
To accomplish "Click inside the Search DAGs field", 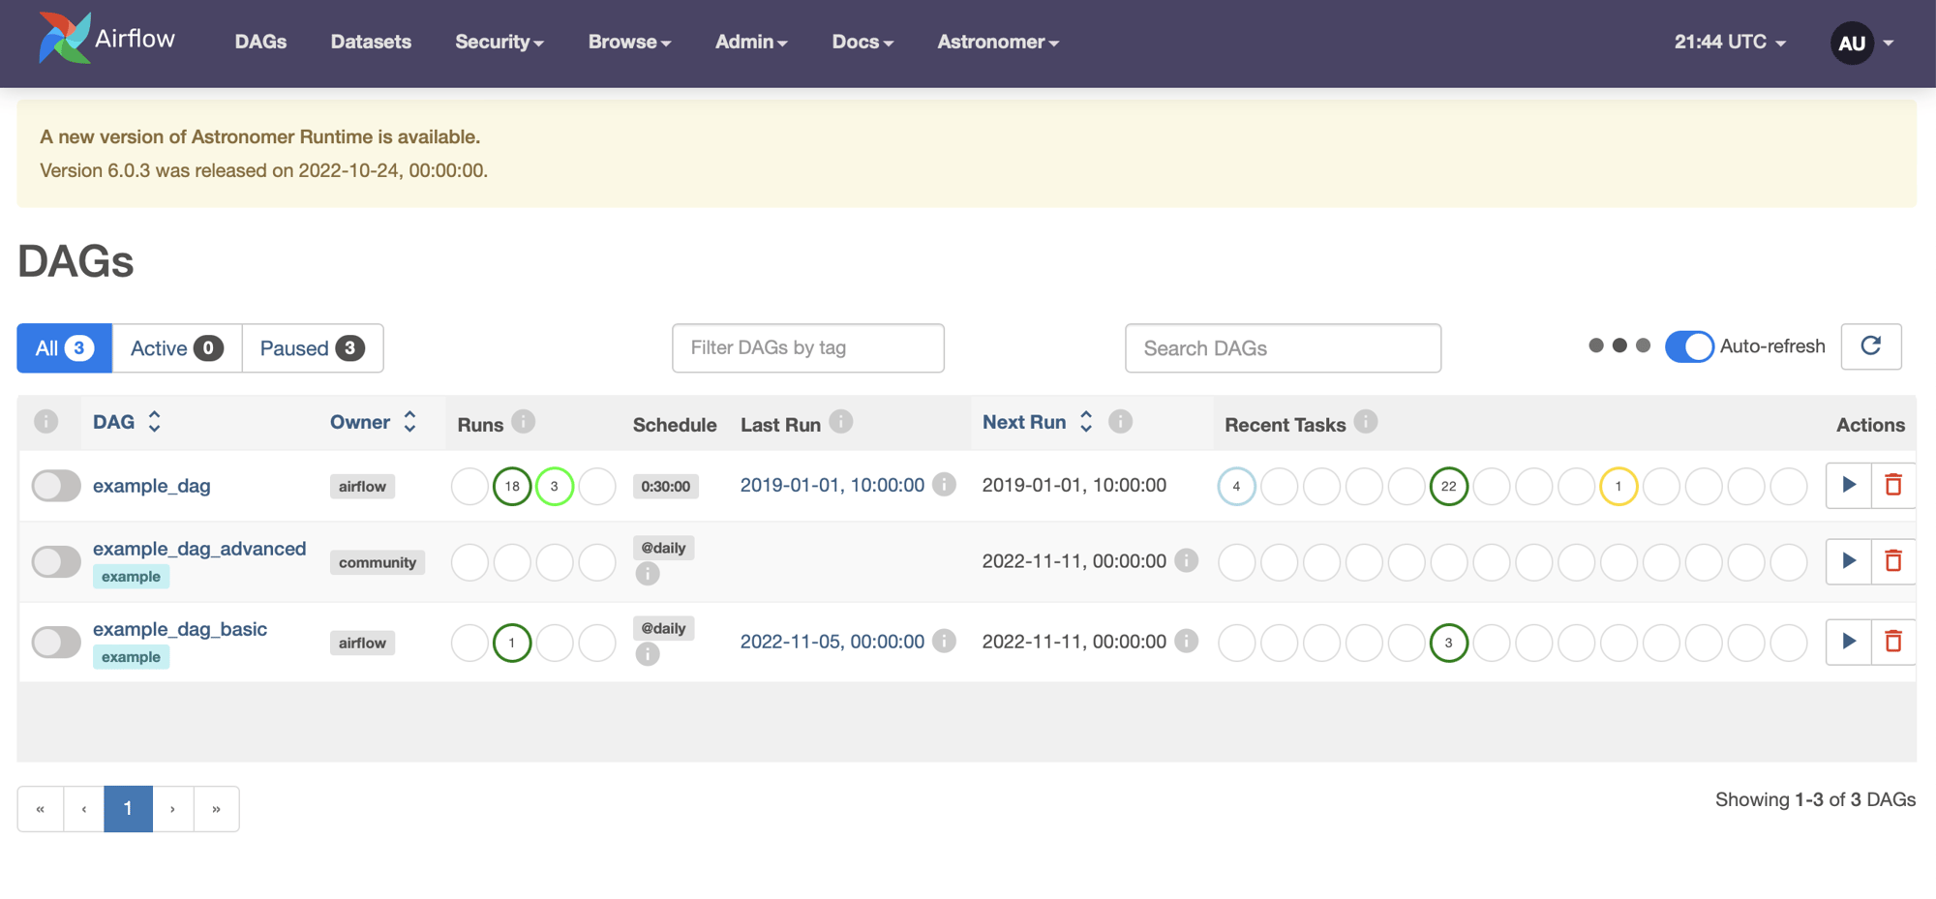I will click(x=1283, y=347).
